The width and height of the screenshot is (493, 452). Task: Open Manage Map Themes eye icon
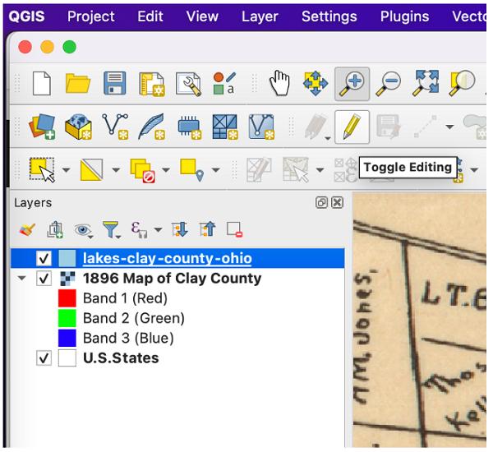click(83, 230)
